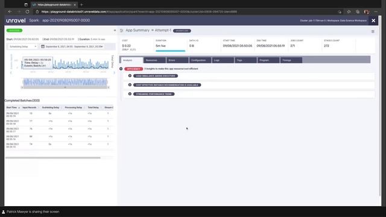This screenshot has width=386, height=217.
Task: Open the browser more options menu
Action: pyautogui.click(x=376, y=11)
